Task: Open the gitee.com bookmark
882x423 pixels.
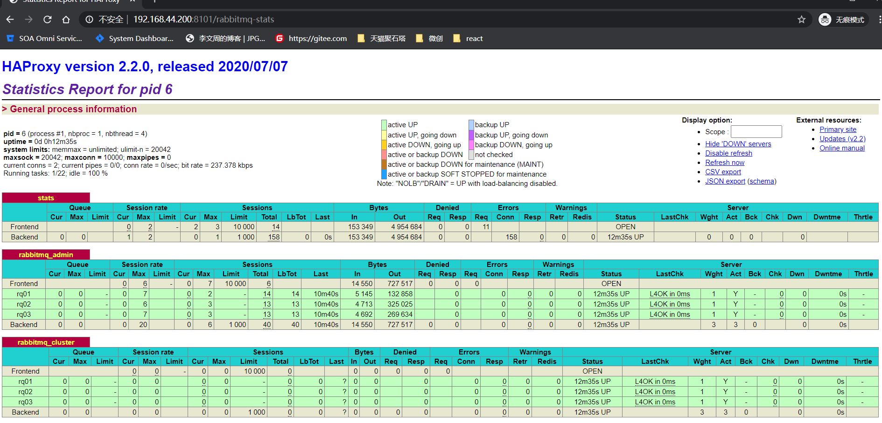Action: coord(311,39)
